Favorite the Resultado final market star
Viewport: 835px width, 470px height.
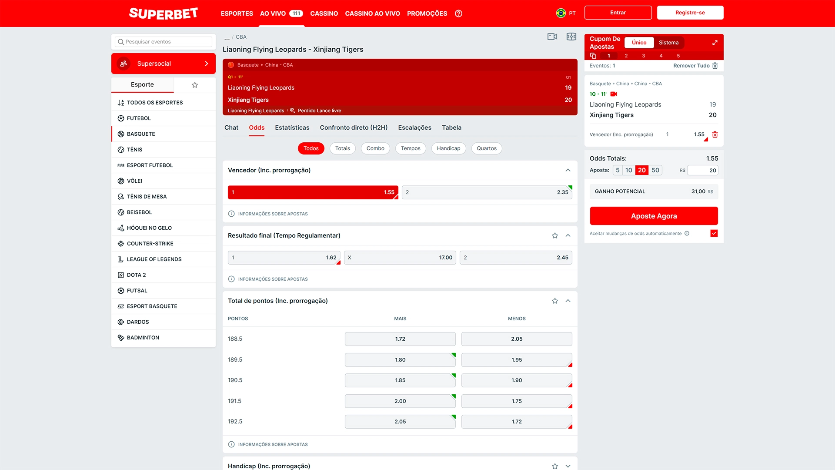pos(555,235)
